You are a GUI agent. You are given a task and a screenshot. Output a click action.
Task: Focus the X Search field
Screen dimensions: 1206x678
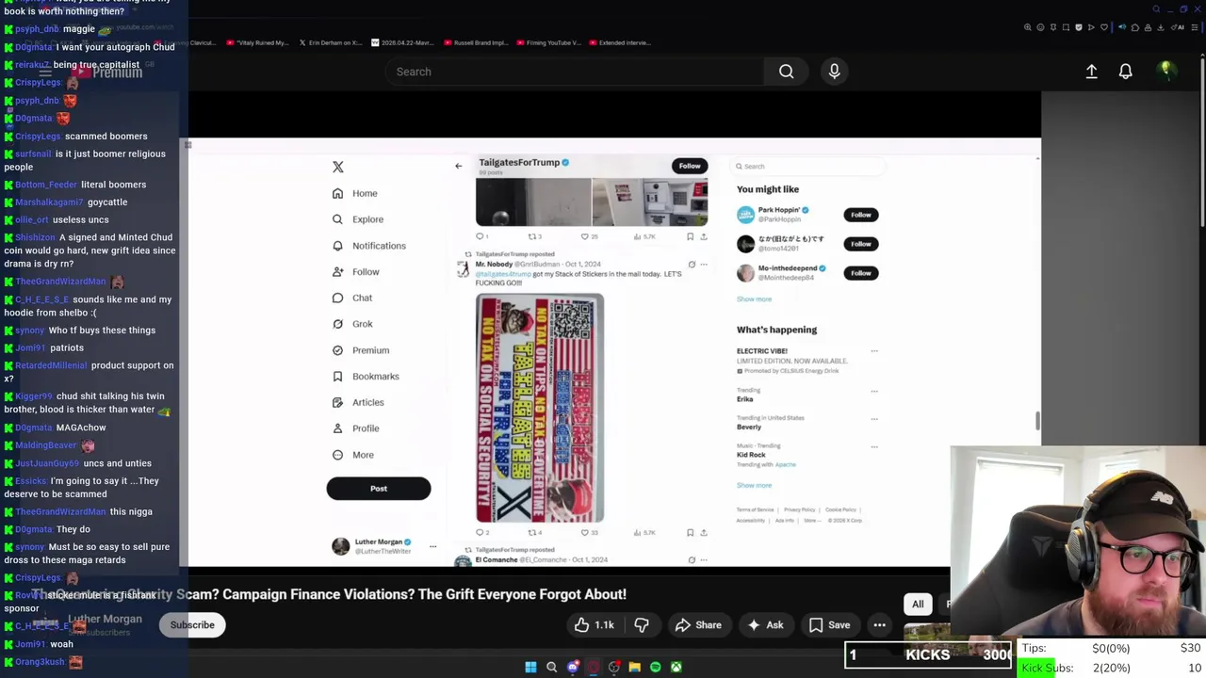(810, 167)
